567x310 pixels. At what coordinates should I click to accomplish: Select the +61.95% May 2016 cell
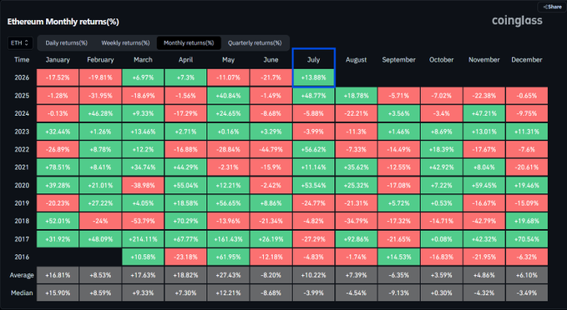pos(228,257)
